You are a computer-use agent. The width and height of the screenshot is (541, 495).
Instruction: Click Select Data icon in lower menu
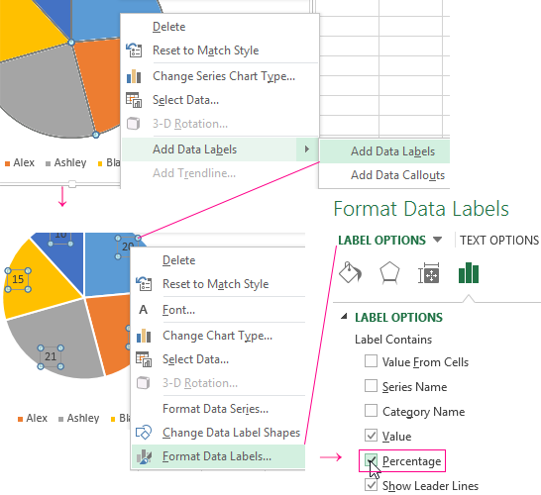point(144,359)
